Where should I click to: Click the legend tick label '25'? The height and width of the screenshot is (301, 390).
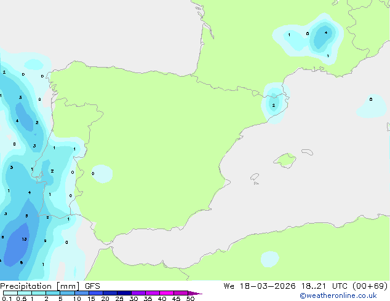[x=119, y=299]
